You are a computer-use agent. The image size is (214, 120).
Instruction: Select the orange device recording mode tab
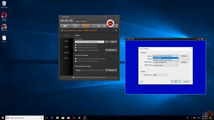pyautogui.click(x=86, y=26)
